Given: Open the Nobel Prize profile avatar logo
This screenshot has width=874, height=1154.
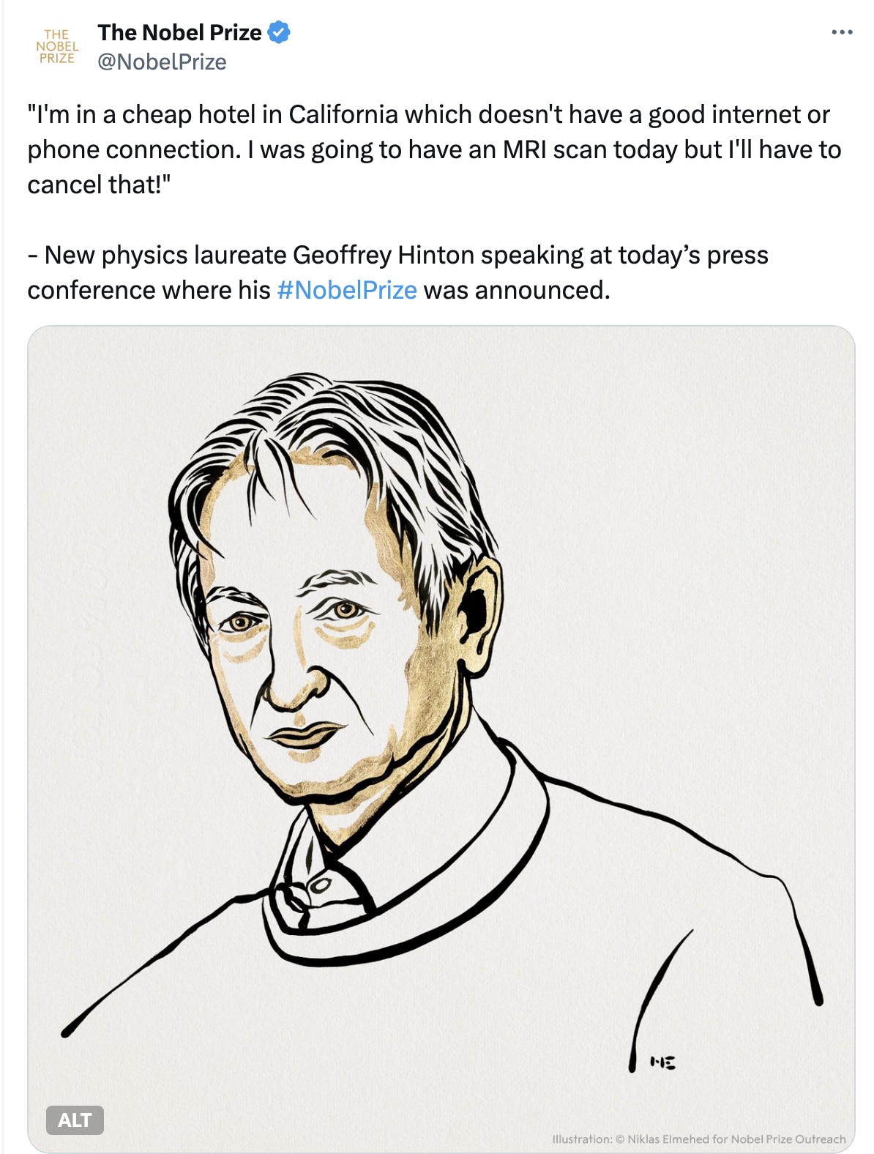Looking at the screenshot, I should point(57,46).
